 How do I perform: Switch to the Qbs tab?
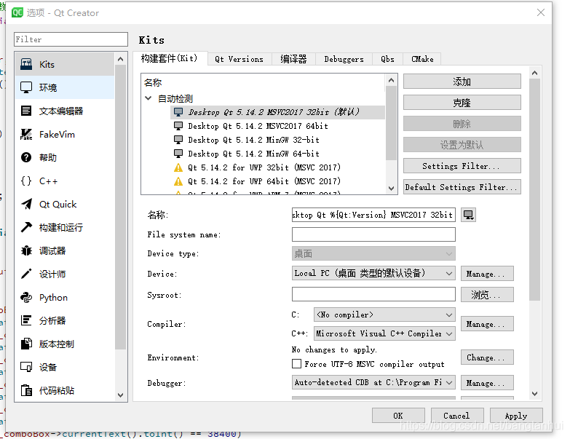tap(387, 59)
